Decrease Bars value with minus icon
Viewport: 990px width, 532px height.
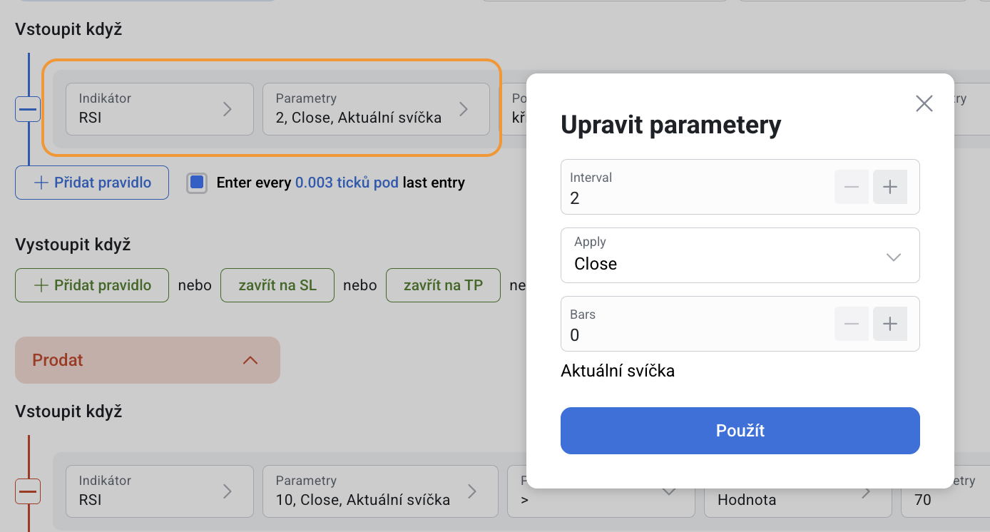click(x=852, y=324)
